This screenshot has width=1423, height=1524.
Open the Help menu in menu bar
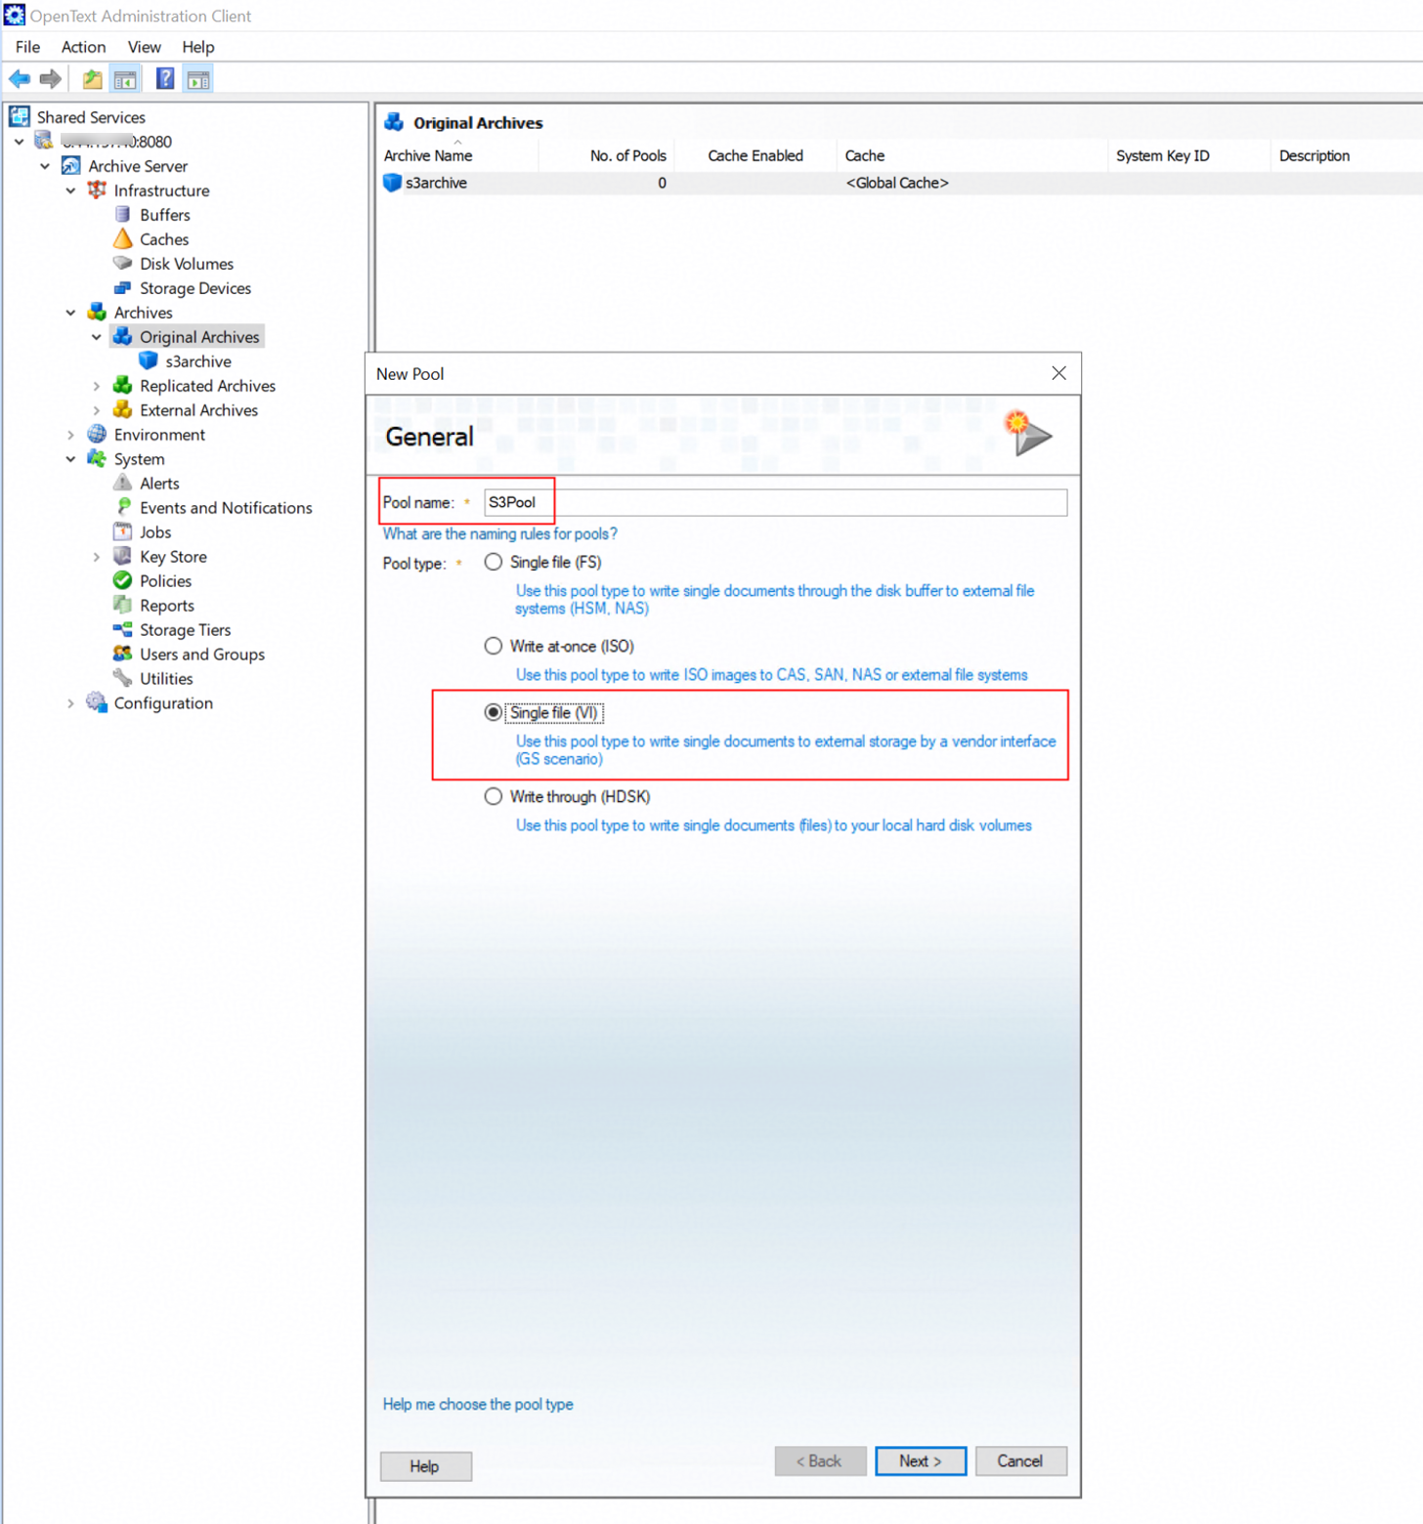tap(197, 47)
